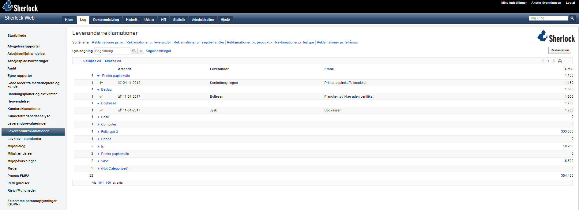The height and width of the screenshot is (210, 579).
Task: Collapse the Beslag group
Action: [x=98, y=90]
